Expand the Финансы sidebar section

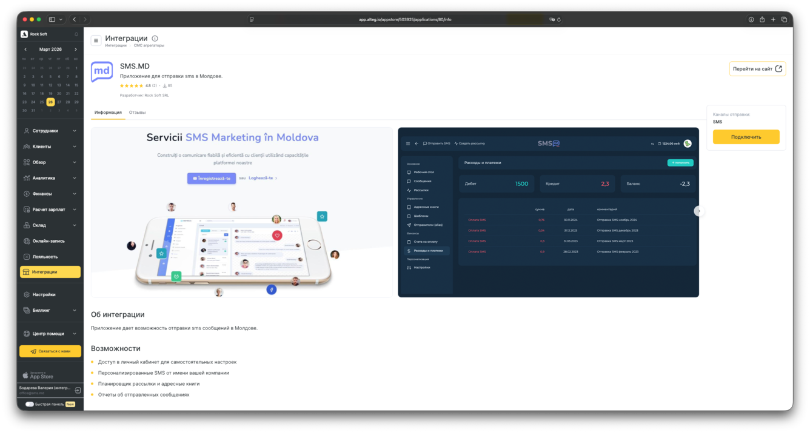(50, 194)
